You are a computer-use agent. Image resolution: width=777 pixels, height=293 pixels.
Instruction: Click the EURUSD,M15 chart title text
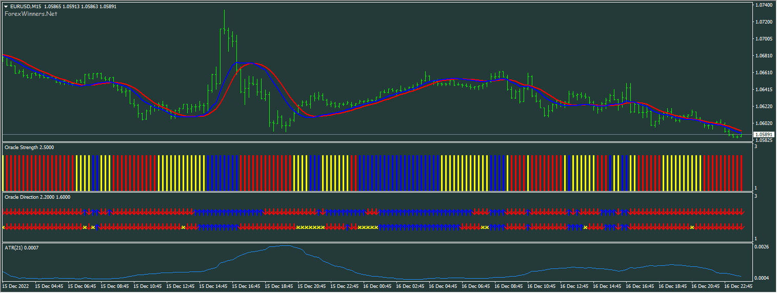pyautogui.click(x=26, y=6)
